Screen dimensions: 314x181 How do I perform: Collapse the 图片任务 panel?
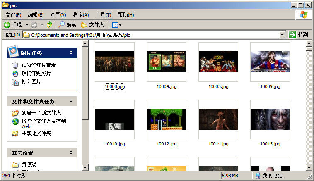tap(71, 53)
